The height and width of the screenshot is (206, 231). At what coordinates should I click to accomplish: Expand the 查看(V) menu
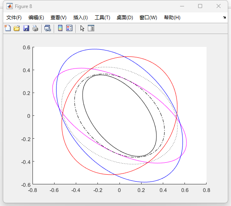[x=58, y=18]
